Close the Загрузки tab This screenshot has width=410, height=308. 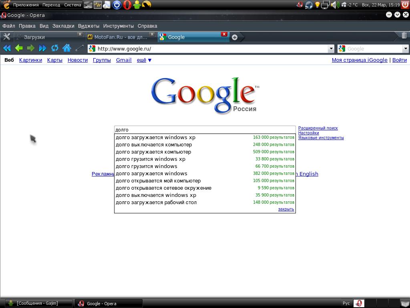coord(80,34)
